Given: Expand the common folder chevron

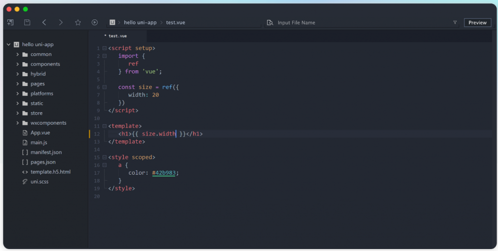Looking at the screenshot, I should click(18, 54).
